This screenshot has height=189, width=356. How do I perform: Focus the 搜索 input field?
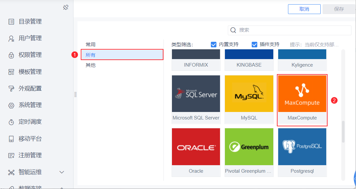click(x=290, y=30)
